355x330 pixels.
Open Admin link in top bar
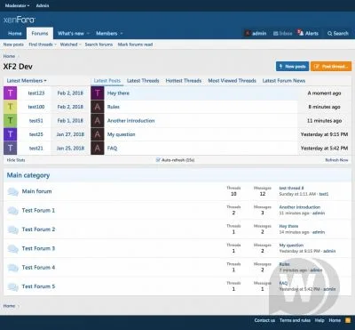(43, 5)
